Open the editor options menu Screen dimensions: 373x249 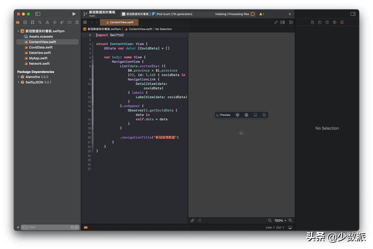[283, 22]
